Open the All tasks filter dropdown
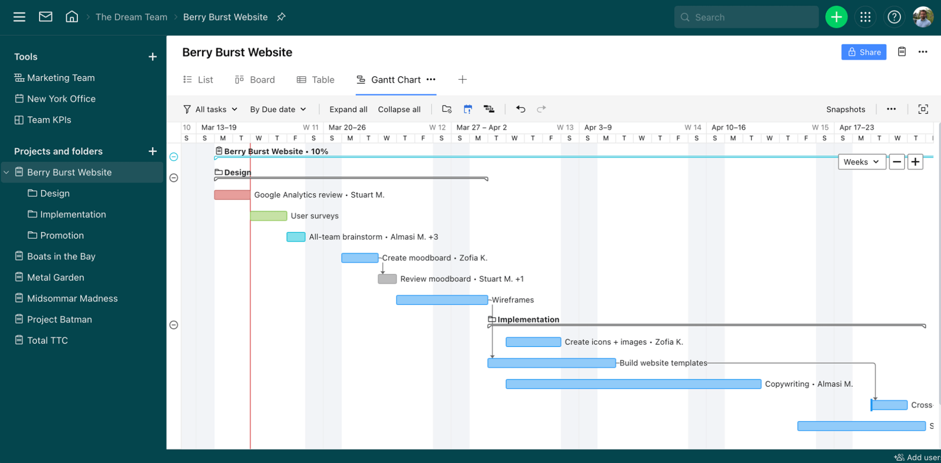The width and height of the screenshot is (941, 463). click(x=210, y=109)
